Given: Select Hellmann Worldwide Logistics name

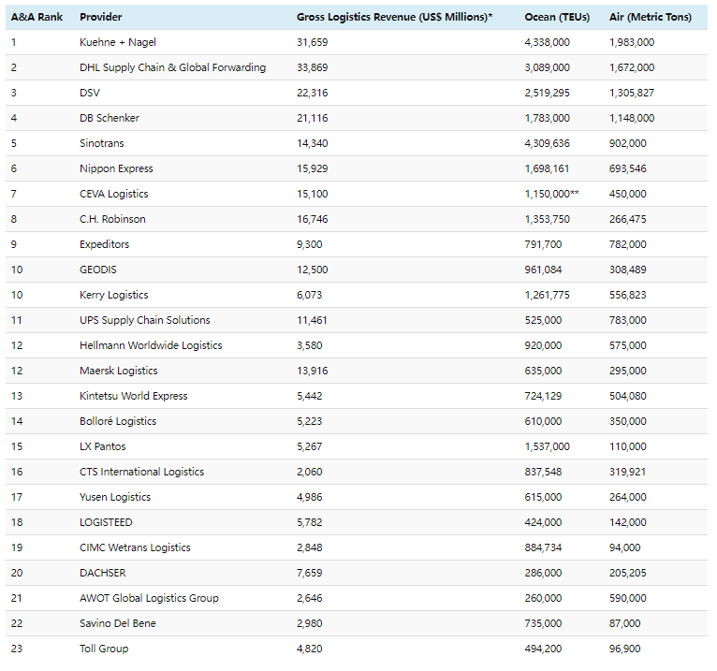Looking at the screenshot, I should (151, 346).
